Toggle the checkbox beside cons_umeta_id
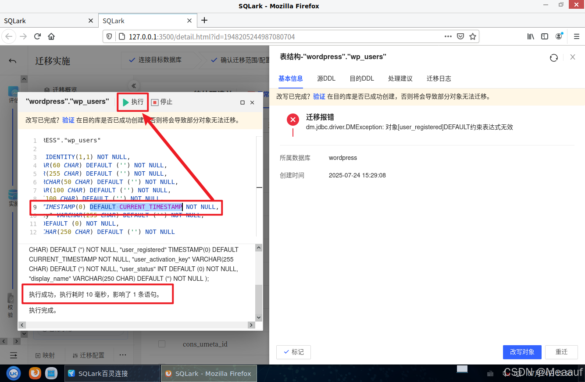 [x=162, y=344]
